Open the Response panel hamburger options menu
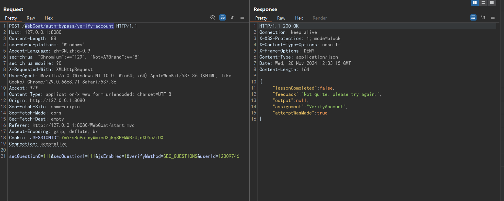Image resolution: width=504 pixels, height=201 pixels. tap(493, 17)
